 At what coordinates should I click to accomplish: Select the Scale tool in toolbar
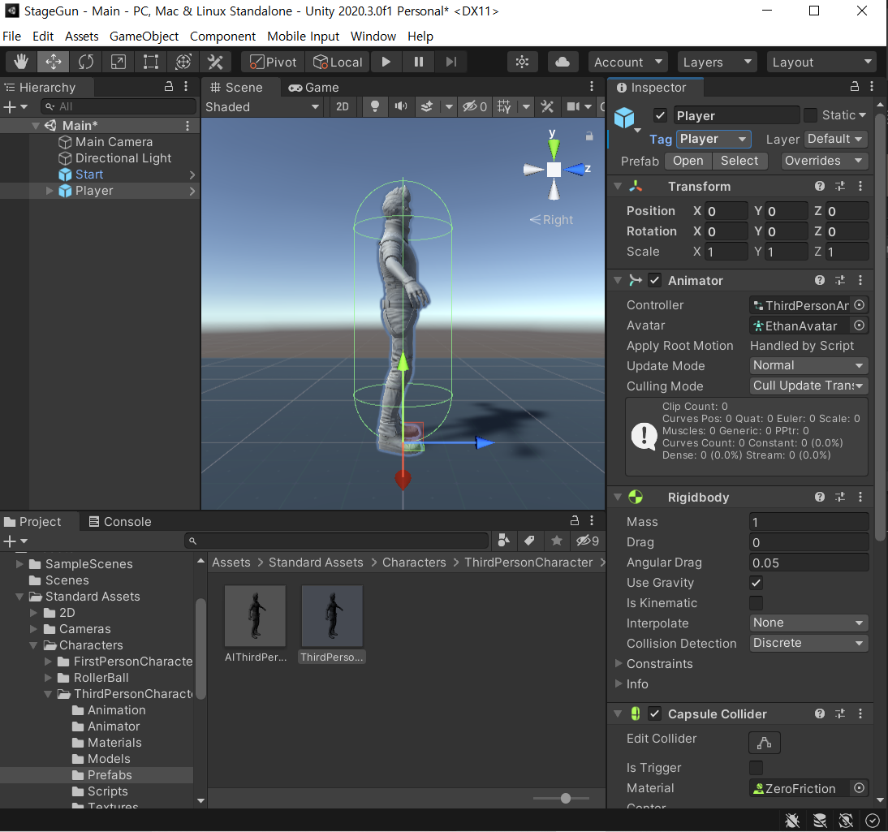[118, 62]
